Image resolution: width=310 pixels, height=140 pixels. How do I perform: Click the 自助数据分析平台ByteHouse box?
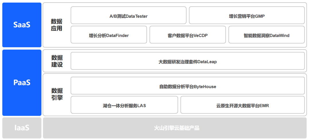[188, 85]
